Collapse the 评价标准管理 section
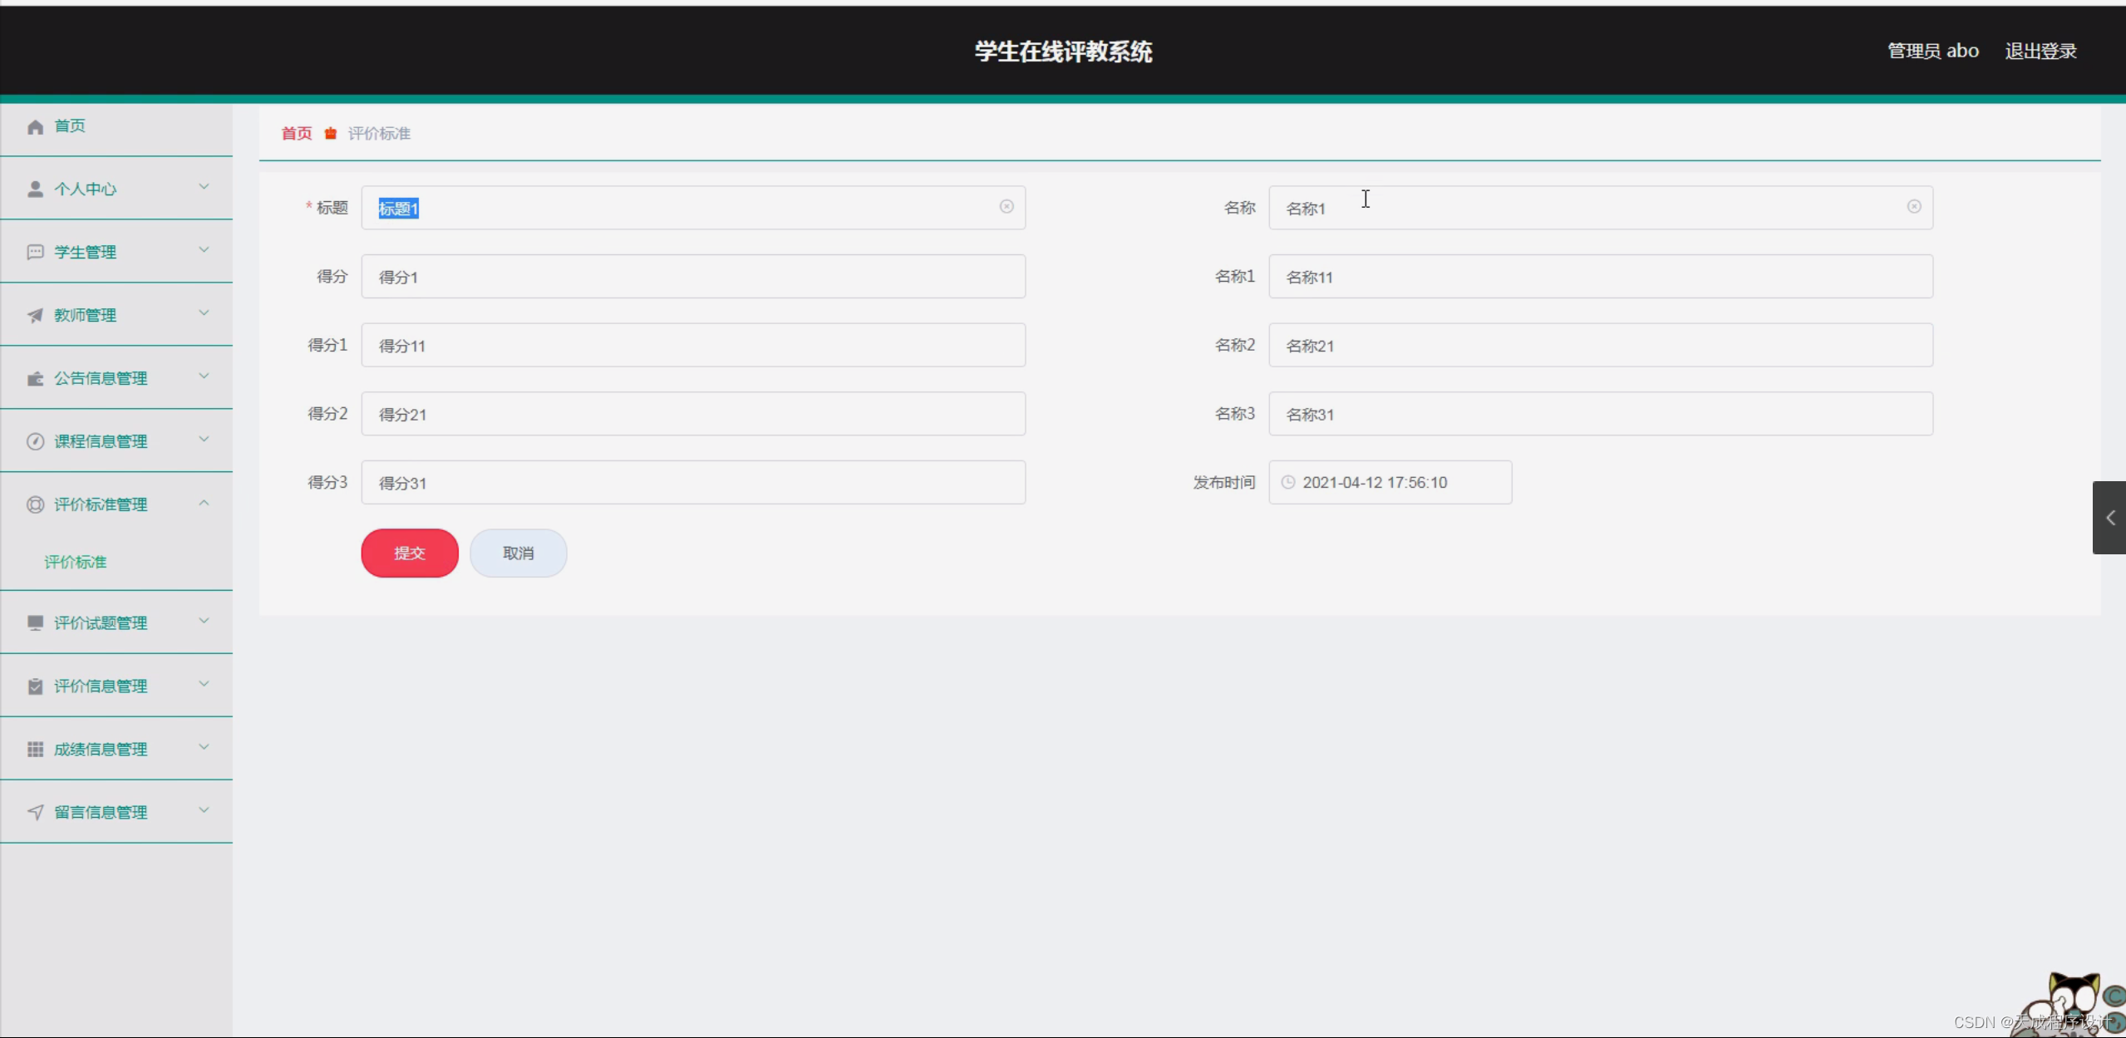2126x1038 pixels. [x=204, y=504]
